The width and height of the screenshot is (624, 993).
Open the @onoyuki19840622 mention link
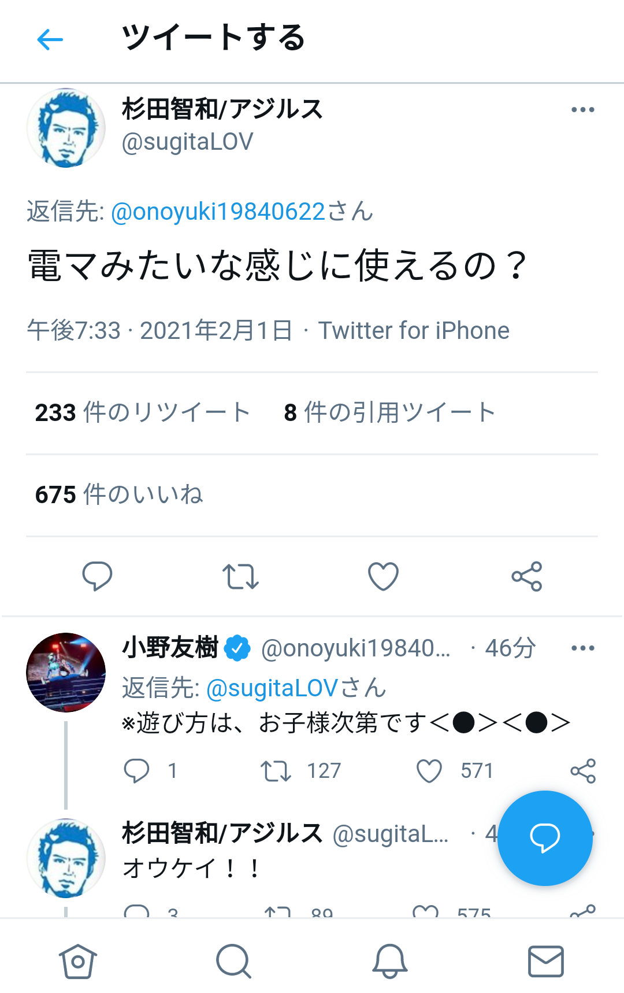pyautogui.click(x=217, y=212)
